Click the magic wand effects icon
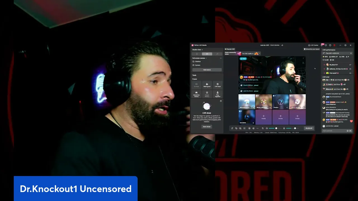This screenshot has width=358, height=201. pyautogui.click(x=232, y=128)
